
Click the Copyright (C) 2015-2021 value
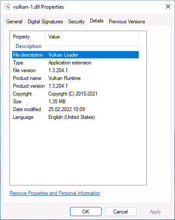click(x=73, y=94)
